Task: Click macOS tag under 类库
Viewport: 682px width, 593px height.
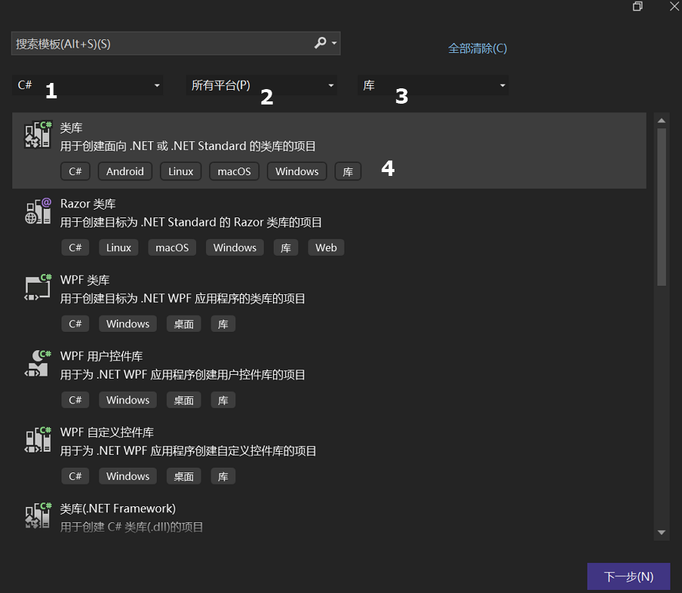Action: pyautogui.click(x=234, y=171)
